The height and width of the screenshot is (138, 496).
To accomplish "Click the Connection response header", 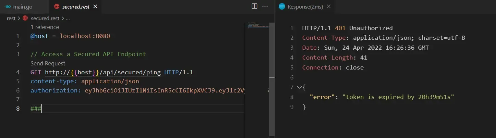I will tap(320, 67).
